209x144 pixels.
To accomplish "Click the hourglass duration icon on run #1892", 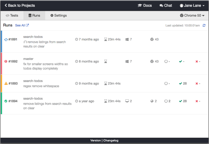I will tap(106, 61).
